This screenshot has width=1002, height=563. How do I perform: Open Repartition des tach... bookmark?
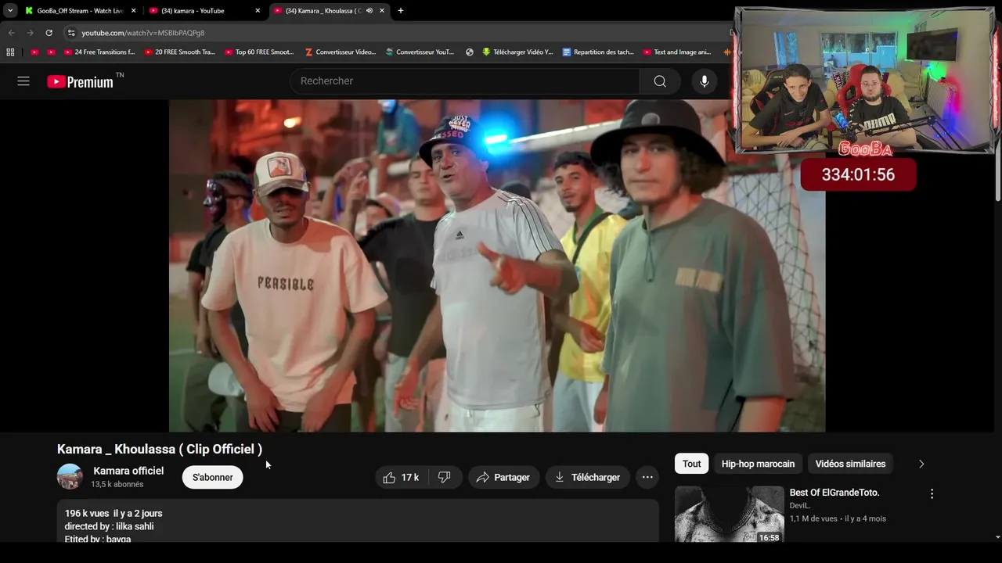(x=598, y=52)
